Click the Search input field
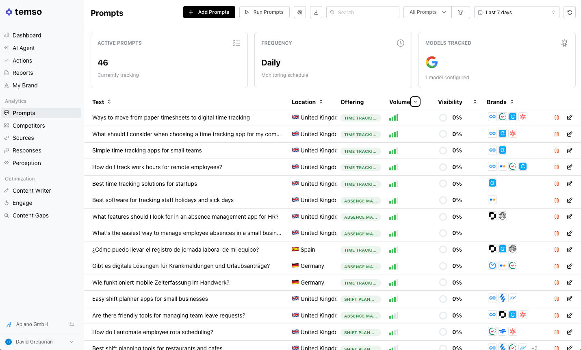 362,12
